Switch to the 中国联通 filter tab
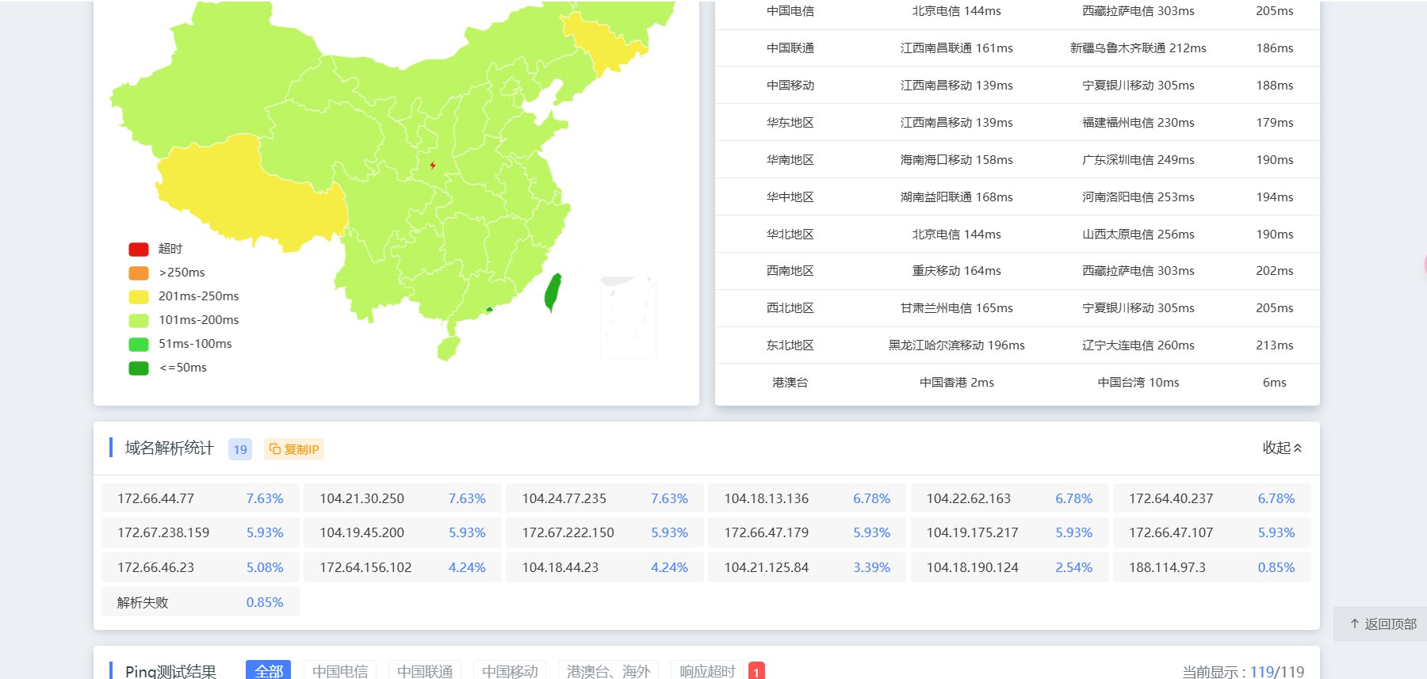Viewport: 1427px width, 679px height. pyautogui.click(x=425, y=670)
